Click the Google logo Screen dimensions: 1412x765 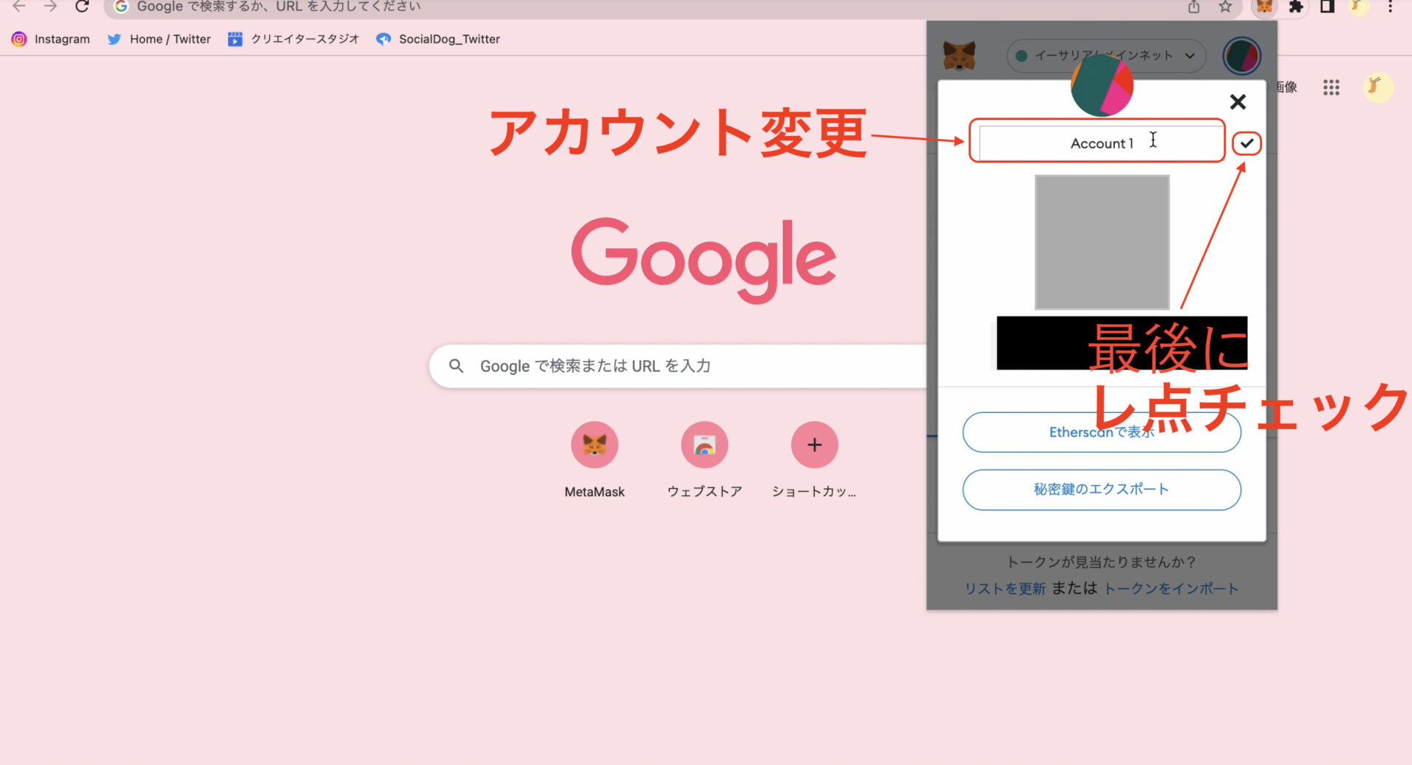pyautogui.click(x=704, y=259)
